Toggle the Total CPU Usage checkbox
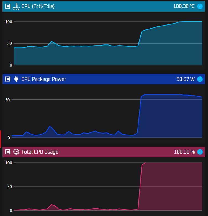The image size is (208, 216). click(8, 152)
